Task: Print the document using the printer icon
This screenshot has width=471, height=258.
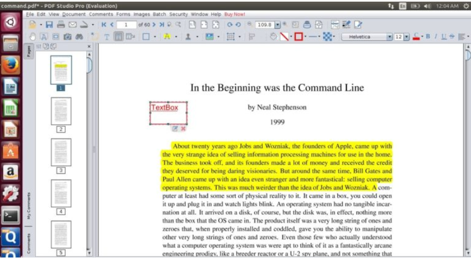Action: (61, 24)
